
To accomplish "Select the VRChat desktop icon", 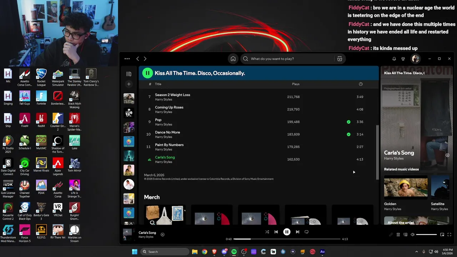I will [x=58, y=210].
